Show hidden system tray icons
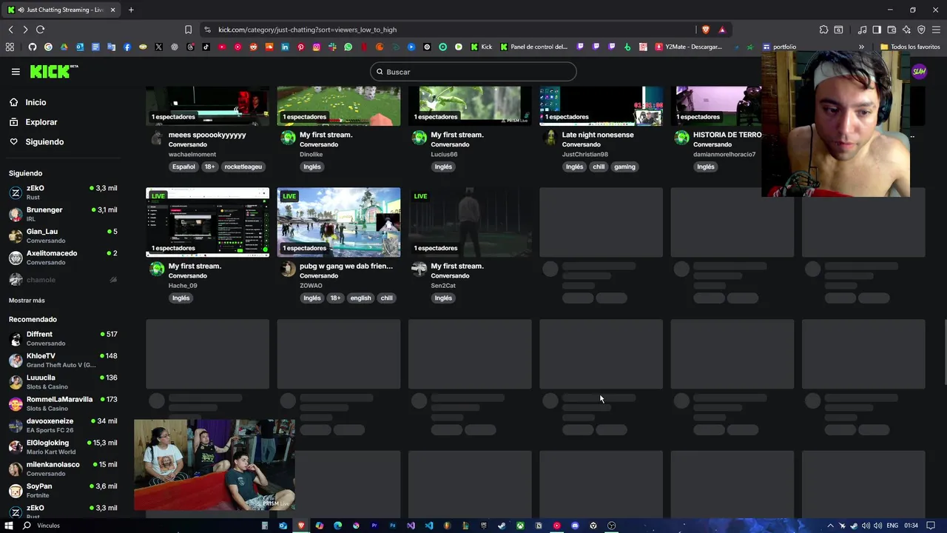This screenshot has width=947, height=533. click(x=830, y=526)
